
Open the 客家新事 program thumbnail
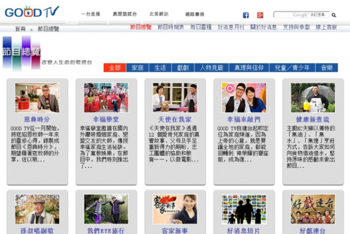175,209
